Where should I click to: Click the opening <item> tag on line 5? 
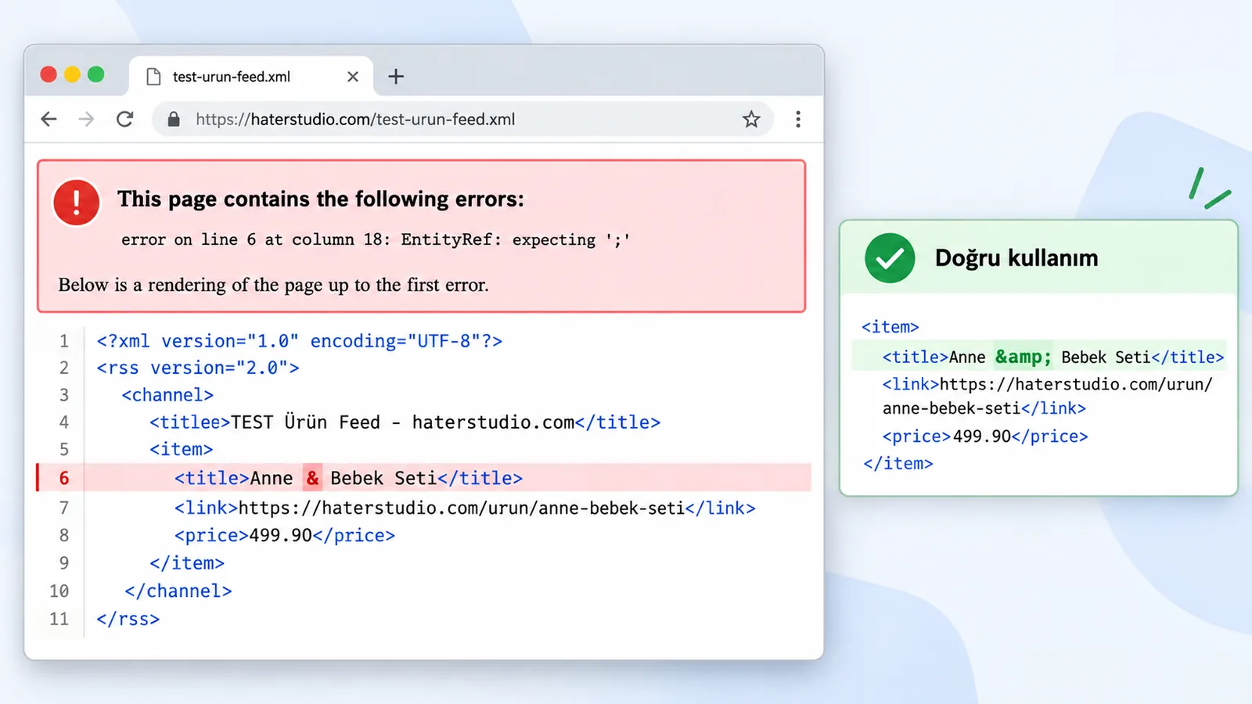click(x=182, y=450)
